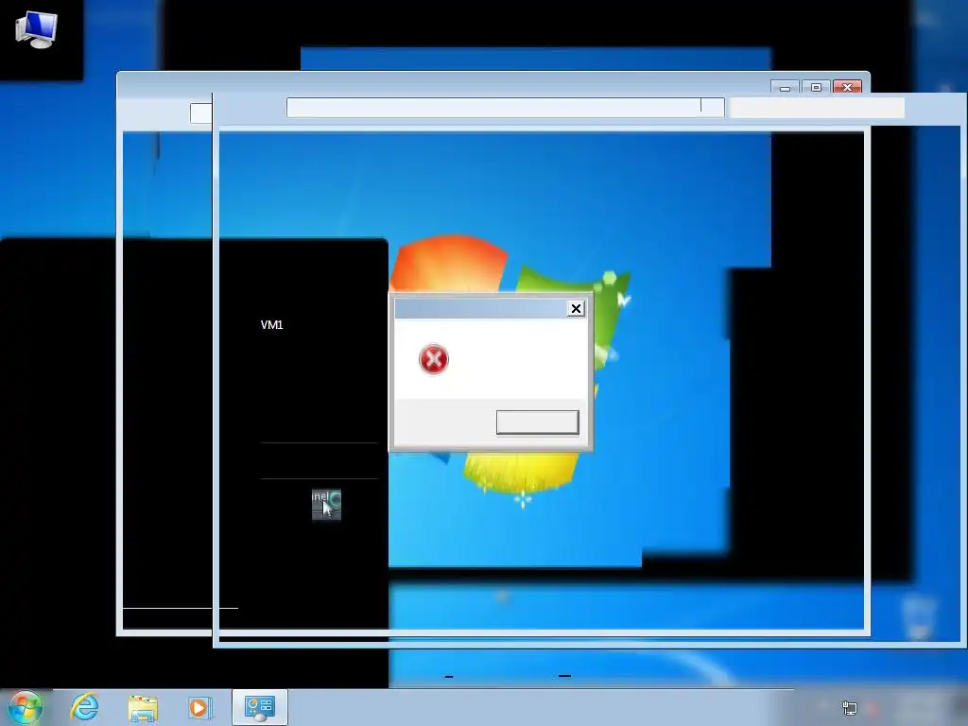Close the error dialog with X
The width and height of the screenshot is (968, 726).
576,309
